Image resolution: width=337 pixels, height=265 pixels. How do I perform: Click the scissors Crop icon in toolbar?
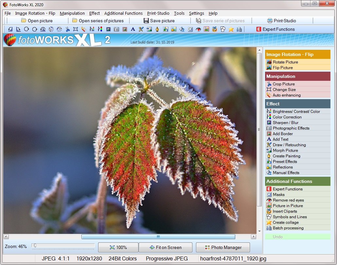tap(67, 29)
